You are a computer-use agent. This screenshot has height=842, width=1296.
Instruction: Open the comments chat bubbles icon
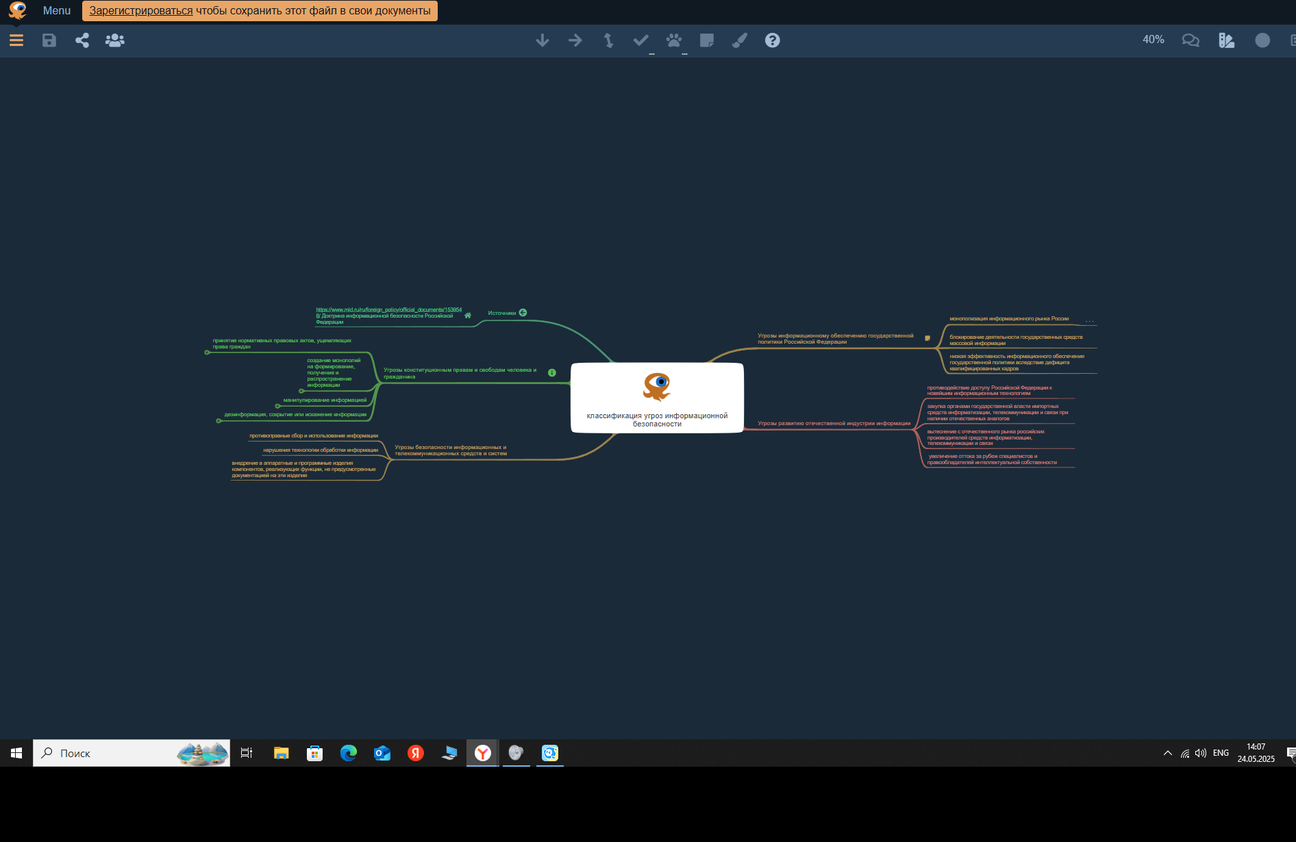pos(1191,40)
